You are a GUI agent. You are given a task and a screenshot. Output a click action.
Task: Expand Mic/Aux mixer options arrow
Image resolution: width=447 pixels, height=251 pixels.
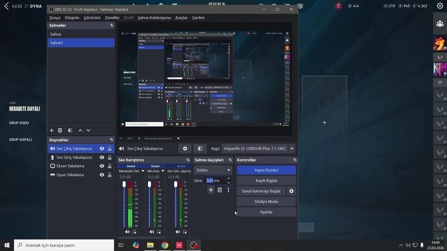coord(163,171)
